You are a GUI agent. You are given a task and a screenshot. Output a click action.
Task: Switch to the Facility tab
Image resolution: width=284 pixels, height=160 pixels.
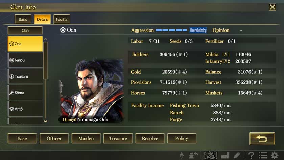click(62, 19)
